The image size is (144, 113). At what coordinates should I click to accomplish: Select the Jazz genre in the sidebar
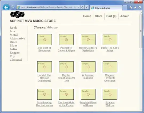pyautogui.click(x=13, y=31)
